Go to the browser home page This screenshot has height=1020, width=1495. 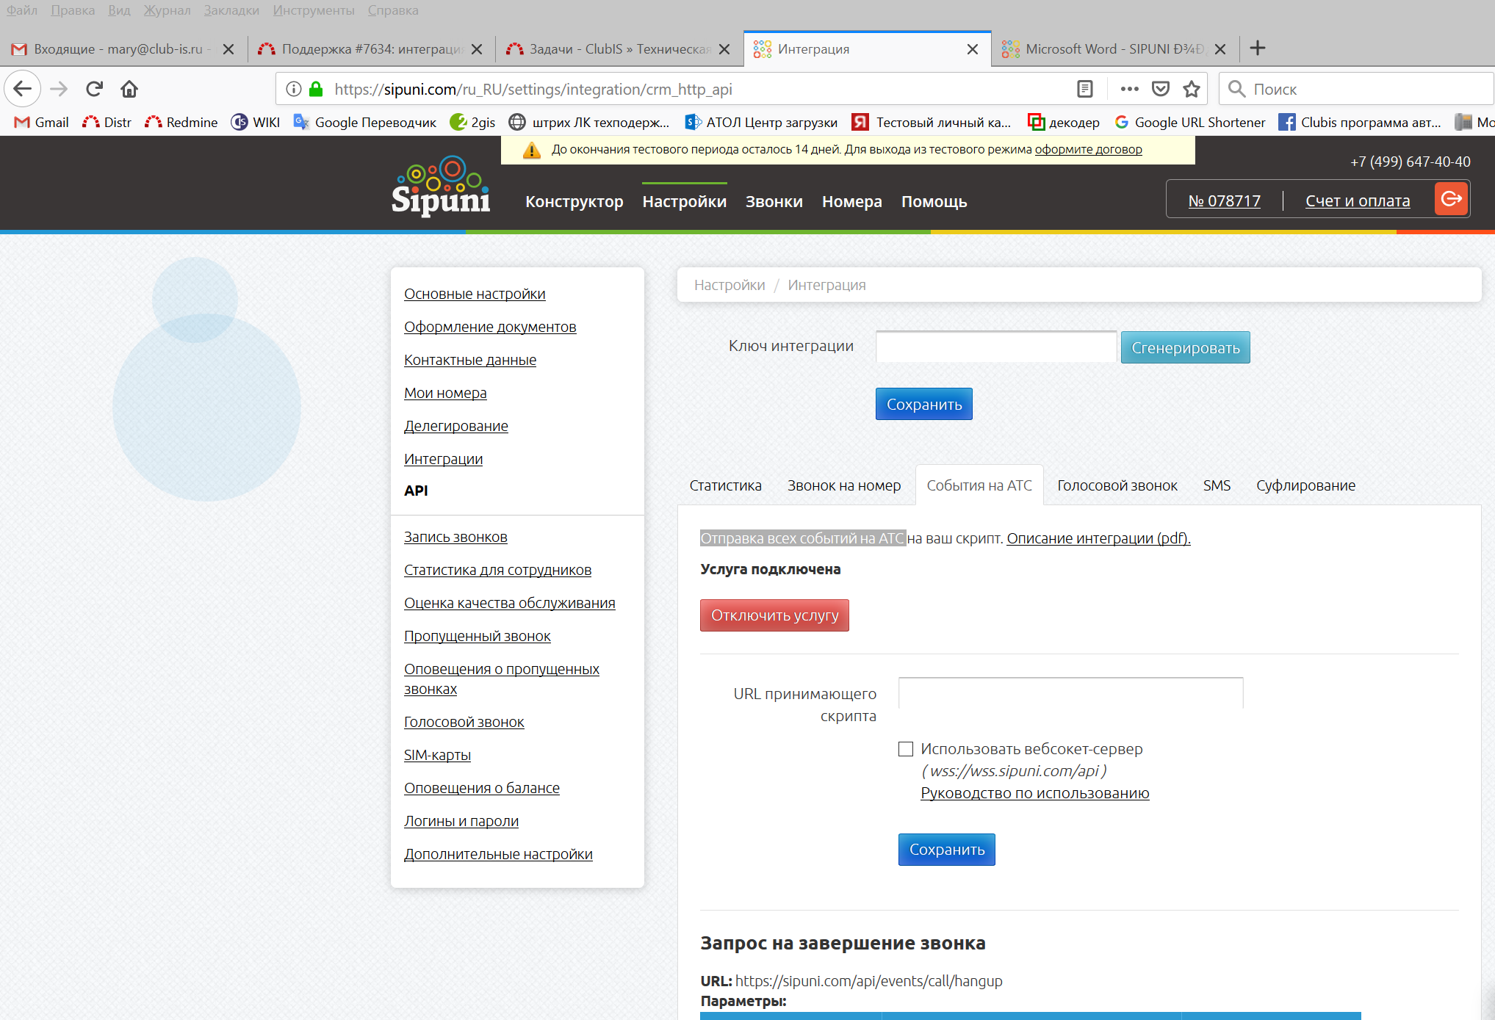pos(129,89)
